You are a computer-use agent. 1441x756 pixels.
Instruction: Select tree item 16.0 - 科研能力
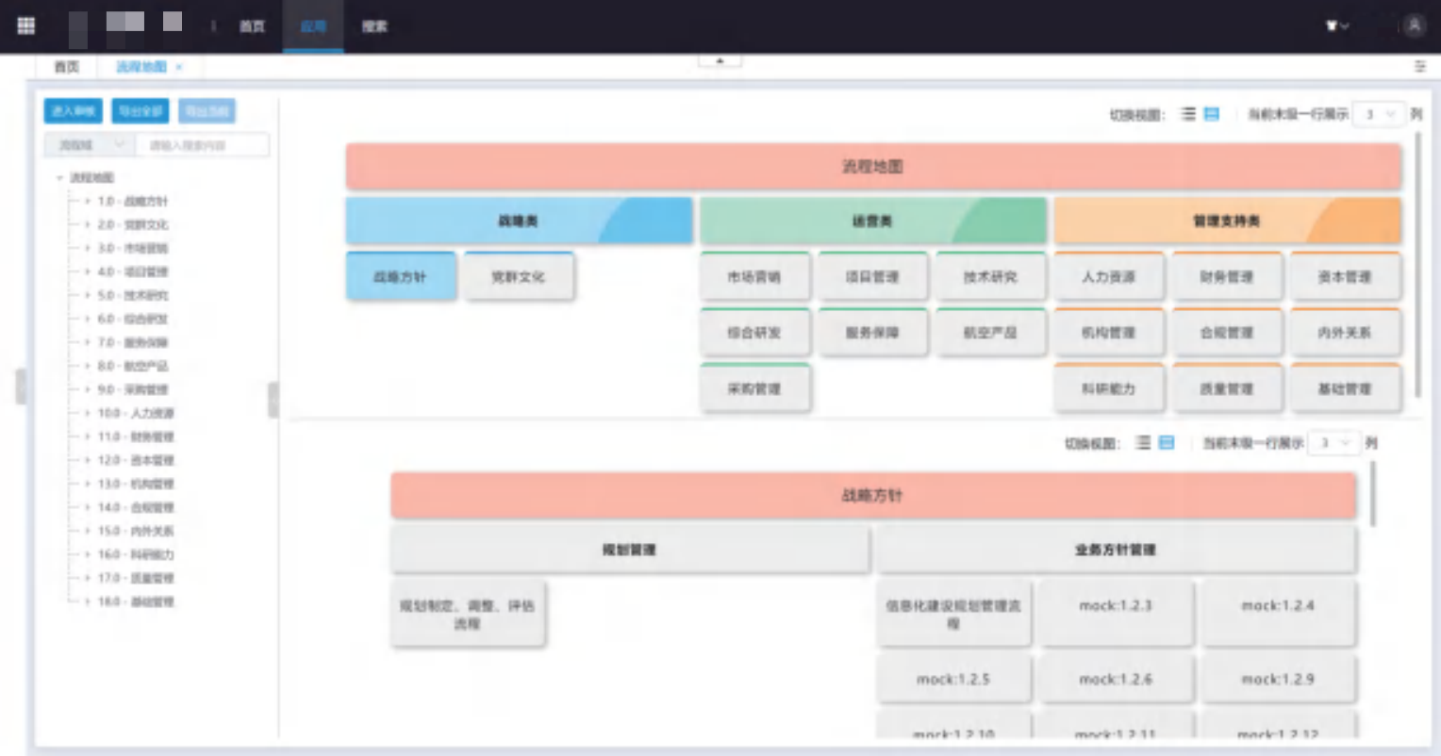click(136, 554)
